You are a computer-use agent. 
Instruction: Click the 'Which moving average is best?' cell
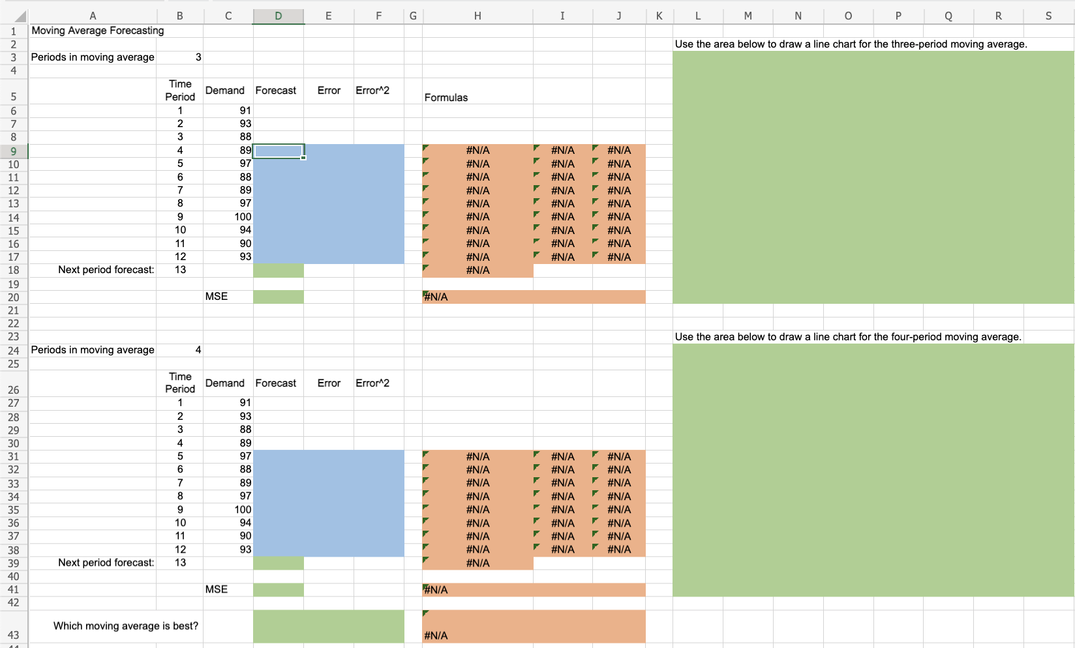click(125, 626)
